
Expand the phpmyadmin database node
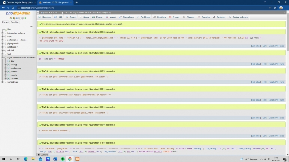pos(2,43)
